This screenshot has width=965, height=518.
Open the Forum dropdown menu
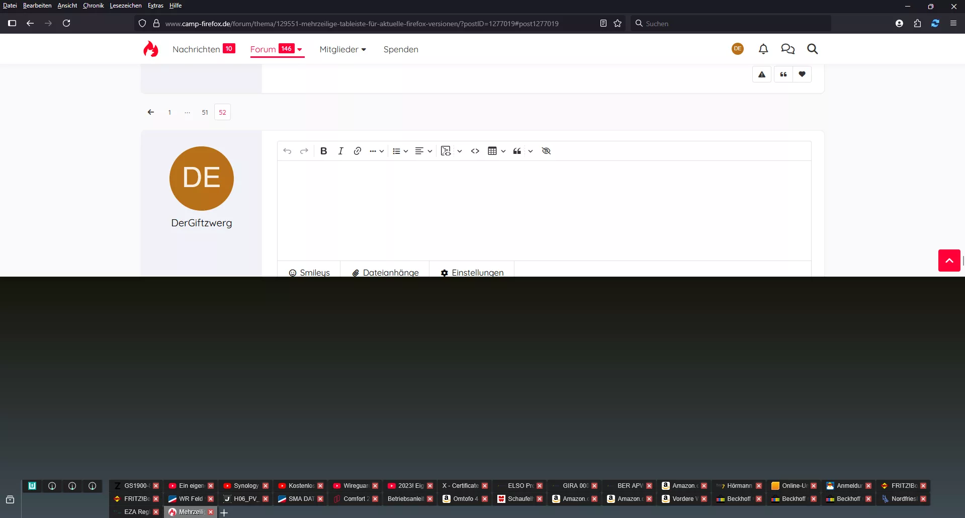[300, 49]
